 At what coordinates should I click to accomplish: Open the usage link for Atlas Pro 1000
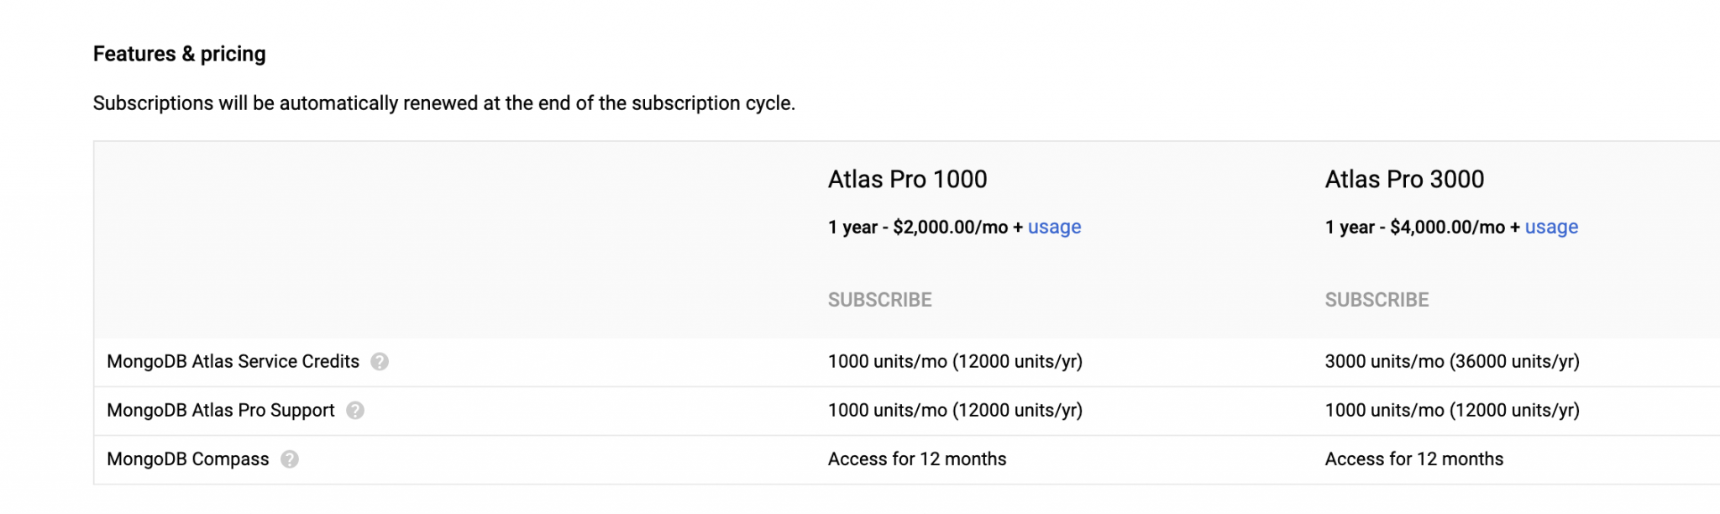click(x=1054, y=227)
